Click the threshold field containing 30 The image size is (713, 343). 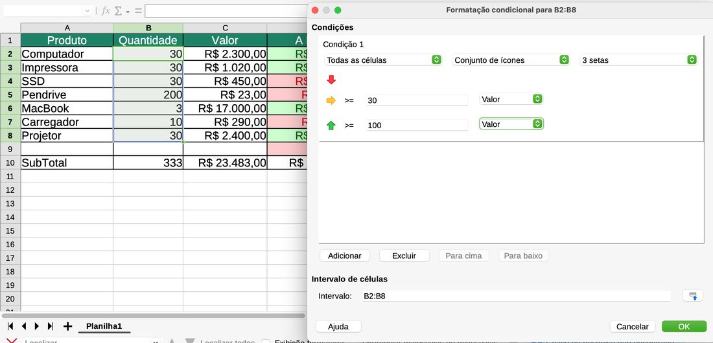(417, 100)
